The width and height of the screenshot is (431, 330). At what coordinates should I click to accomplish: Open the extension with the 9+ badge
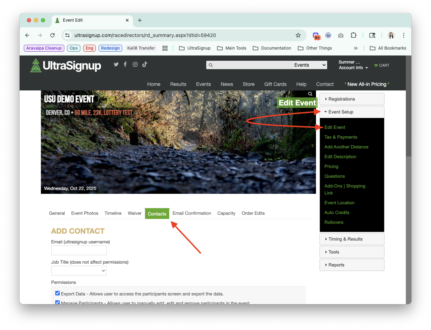pos(316,36)
